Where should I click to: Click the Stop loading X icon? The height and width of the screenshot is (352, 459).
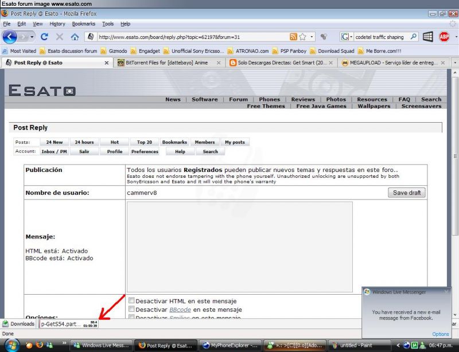[60, 37]
